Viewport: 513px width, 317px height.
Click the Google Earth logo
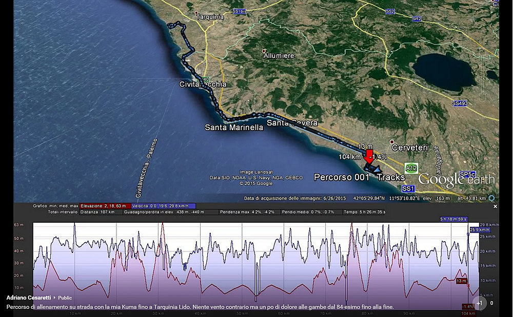pos(456,179)
